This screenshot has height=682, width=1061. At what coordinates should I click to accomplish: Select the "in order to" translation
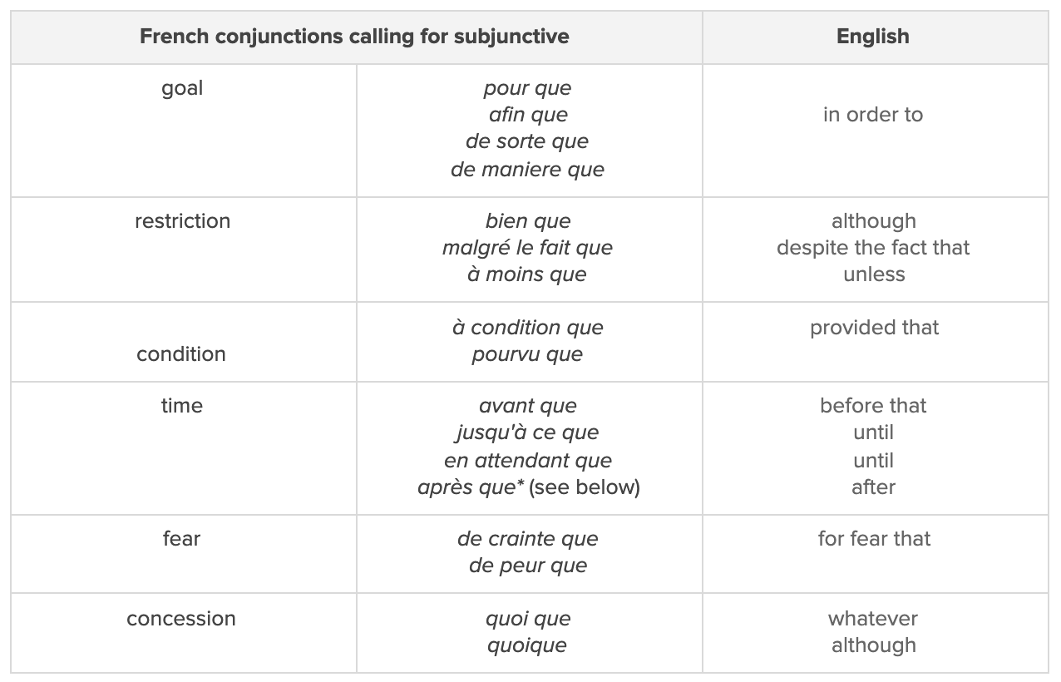(x=873, y=115)
